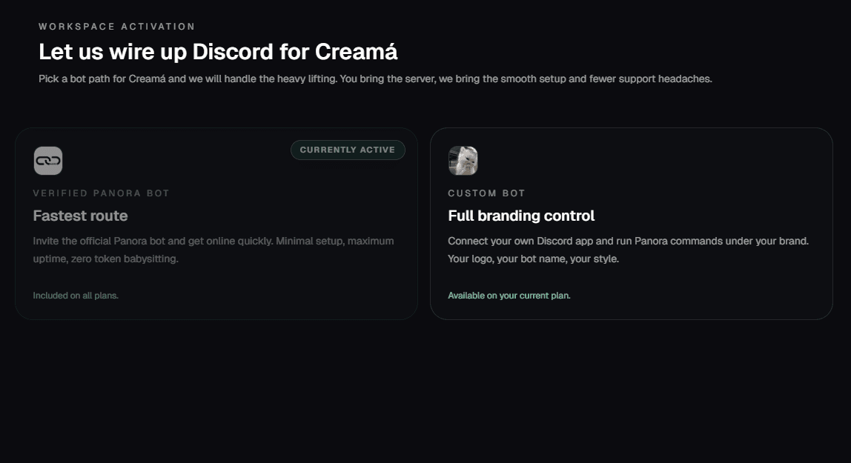Screen dimensions: 851x463
Task: Click the word Creamá in the main heading
Action: click(x=357, y=52)
